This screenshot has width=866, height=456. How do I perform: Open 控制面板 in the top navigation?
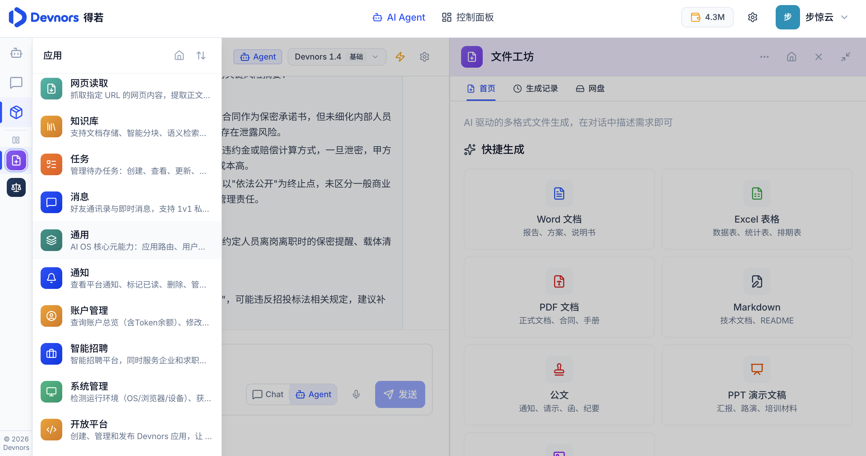[468, 17]
